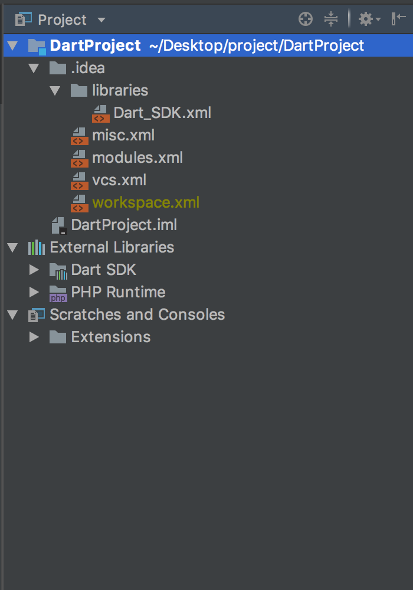The width and height of the screenshot is (413, 590).
Task: Click the External Libraries bar-chart icon
Action: pyautogui.click(x=37, y=247)
